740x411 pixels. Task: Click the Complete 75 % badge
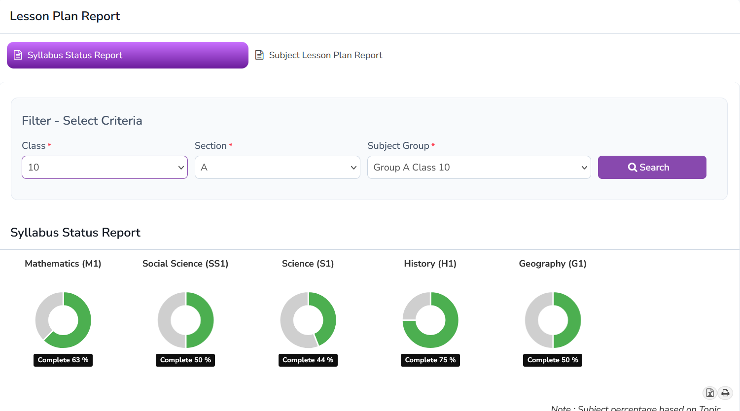coord(430,360)
